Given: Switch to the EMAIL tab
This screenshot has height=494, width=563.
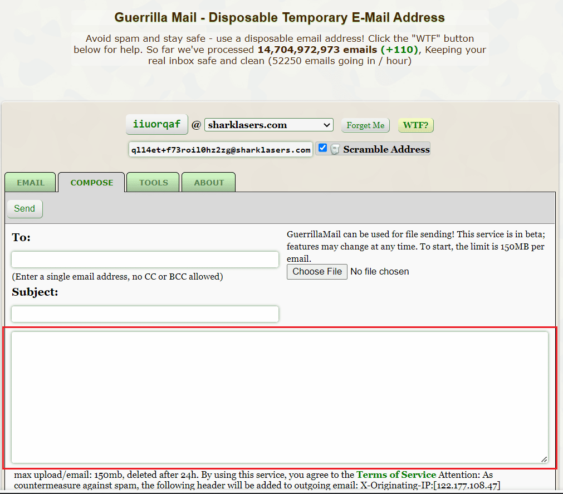Looking at the screenshot, I should [x=31, y=182].
